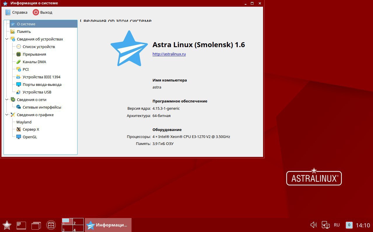The height and width of the screenshot is (232, 373).
Task: Click the 3,9 ГиБ ОЗУ memory value
Action: [x=163, y=144]
